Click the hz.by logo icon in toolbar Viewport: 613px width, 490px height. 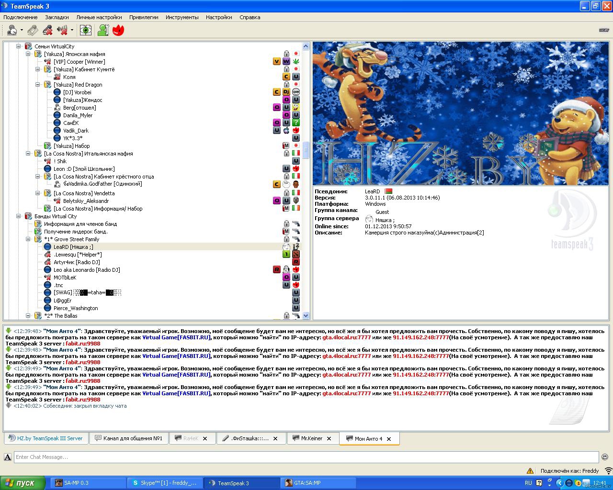(x=604, y=30)
